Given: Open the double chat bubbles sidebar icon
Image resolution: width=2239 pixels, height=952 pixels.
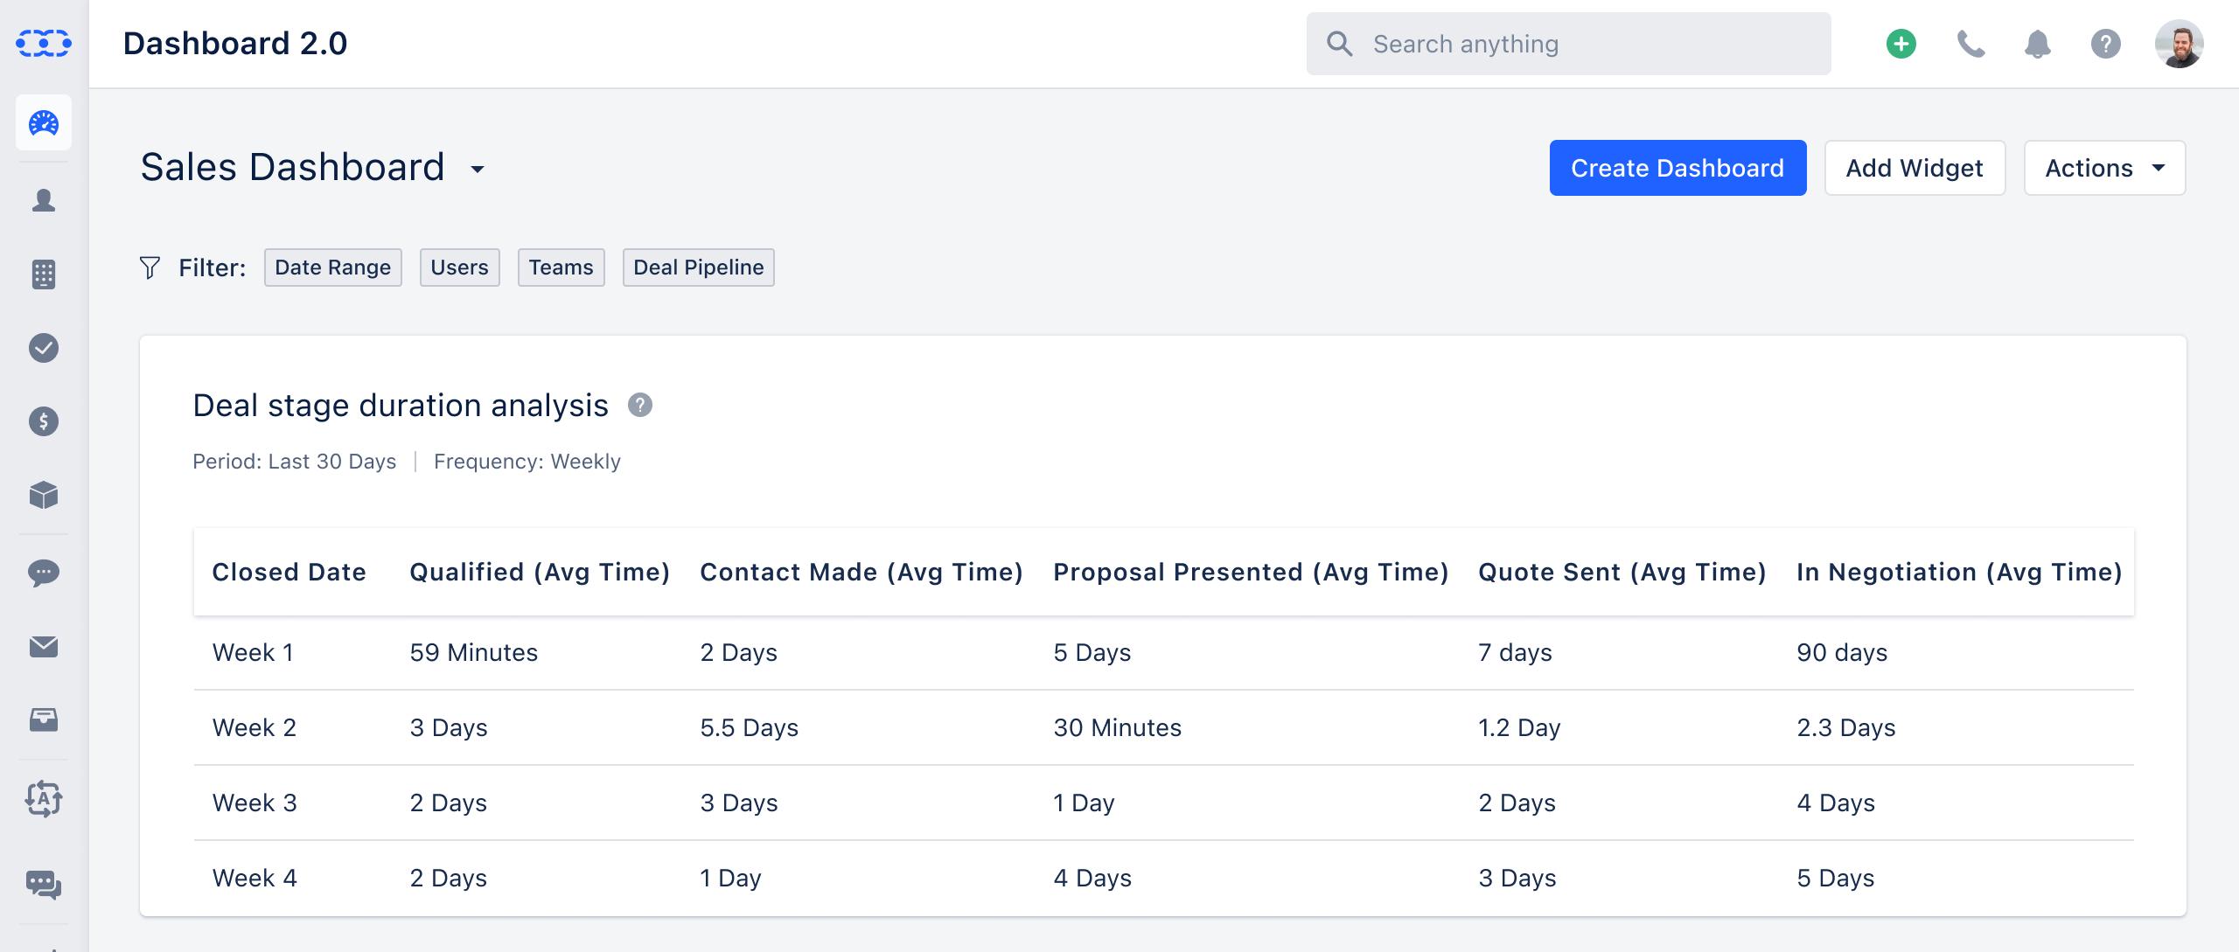Looking at the screenshot, I should [44, 885].
